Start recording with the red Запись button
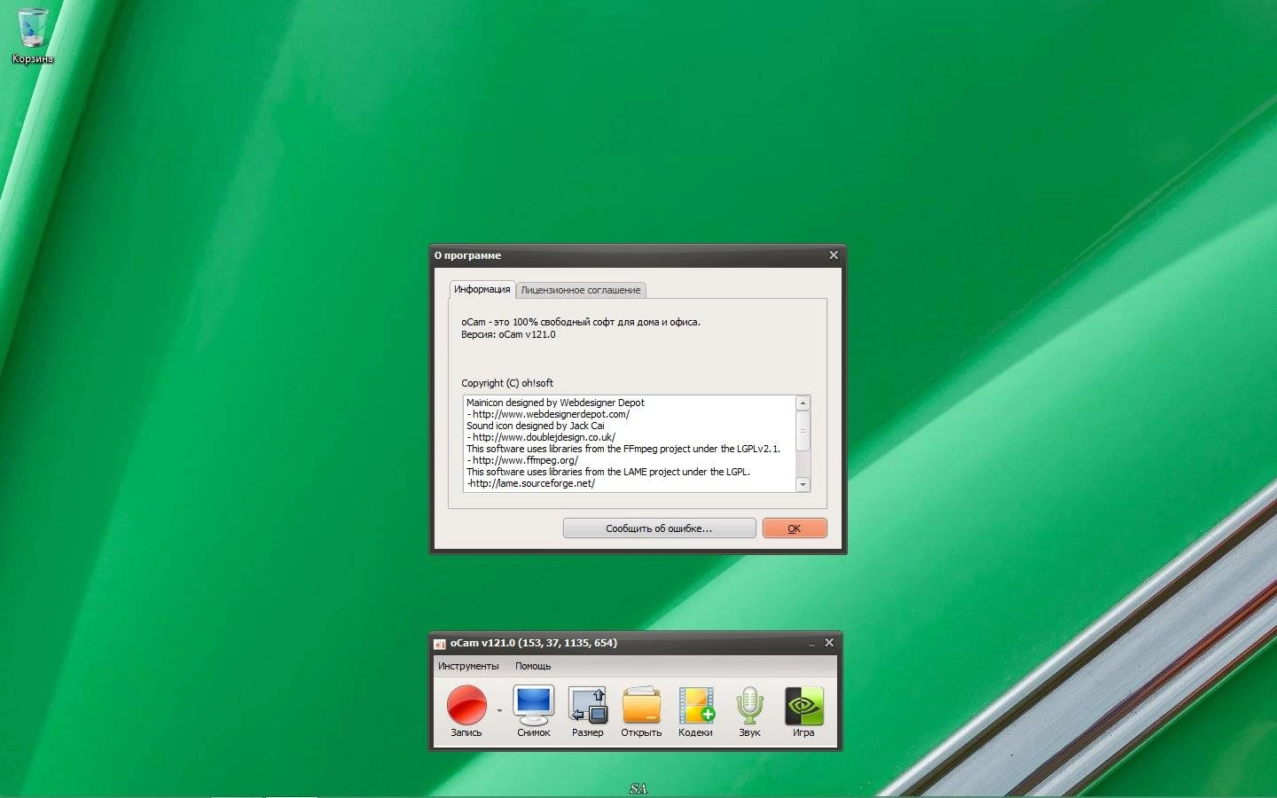 [x=466, y=711]
